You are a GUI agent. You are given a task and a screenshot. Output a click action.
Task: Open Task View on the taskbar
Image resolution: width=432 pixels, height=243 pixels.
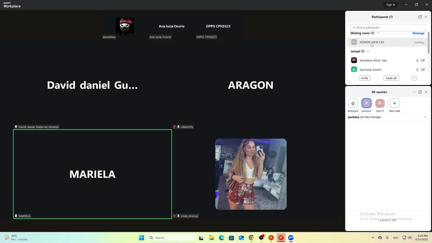pyautogui.click(x=201, y=238)
